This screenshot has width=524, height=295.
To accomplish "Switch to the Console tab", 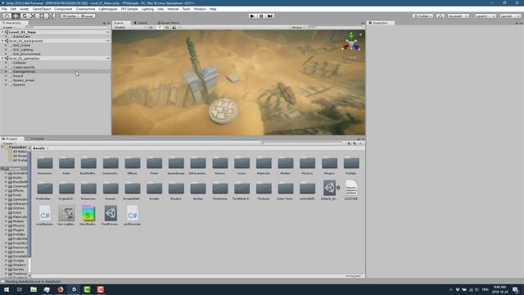I will point(35,138).
